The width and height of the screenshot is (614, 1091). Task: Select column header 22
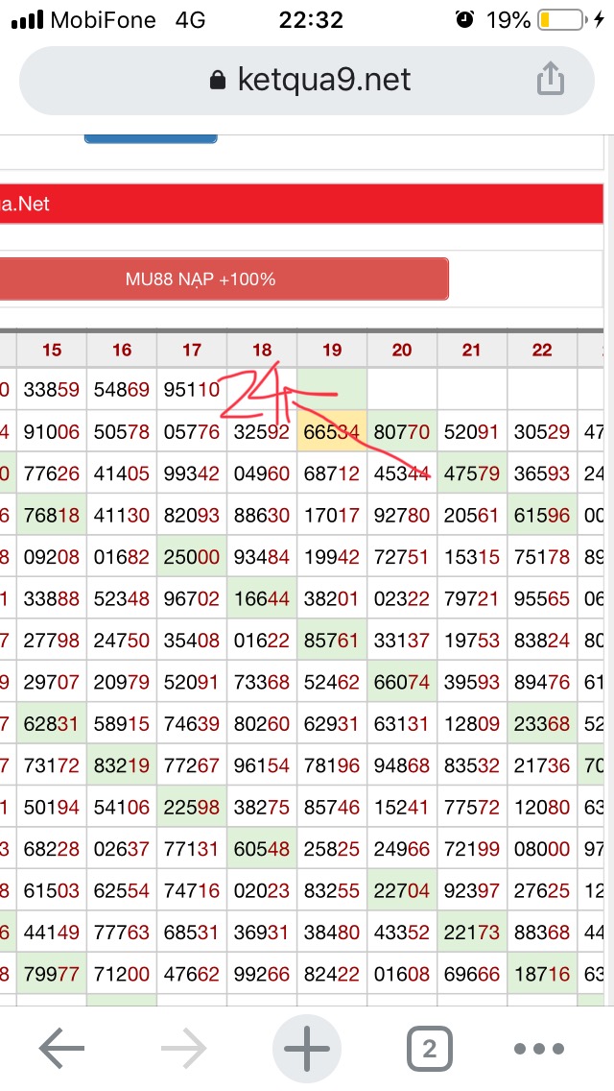coord(542,350)
